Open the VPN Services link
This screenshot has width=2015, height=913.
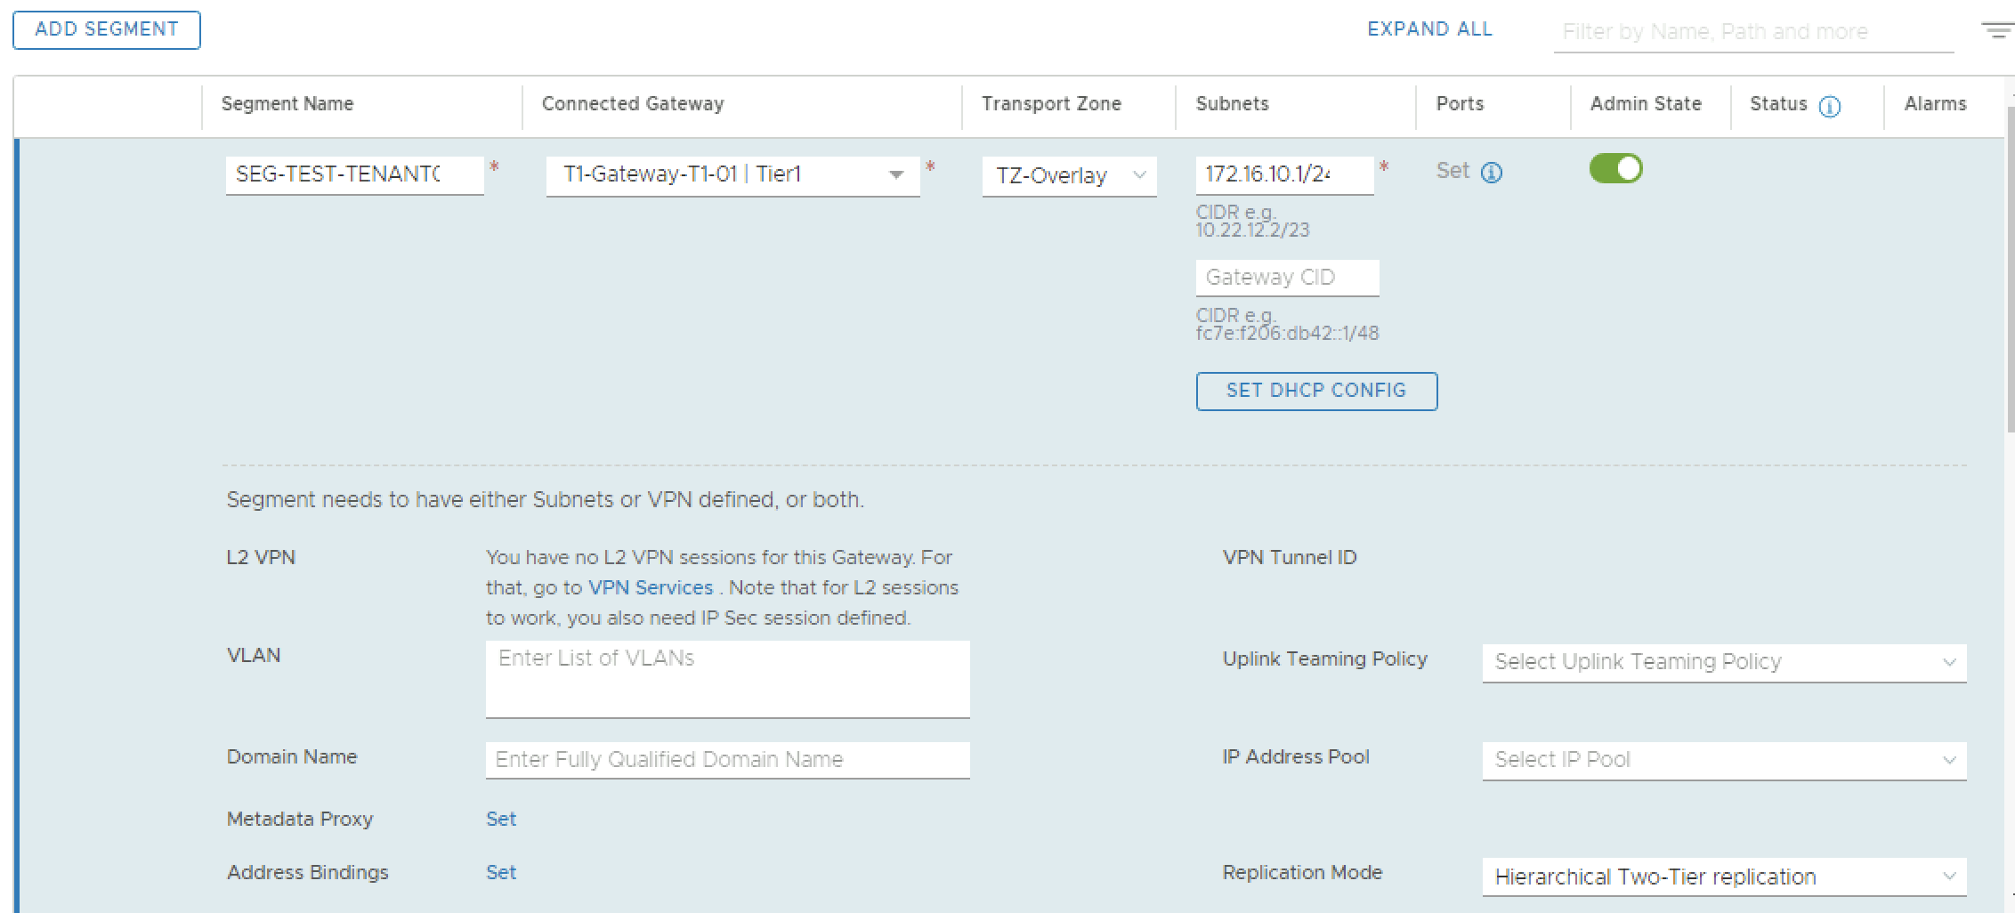click(x=651, y=588)
